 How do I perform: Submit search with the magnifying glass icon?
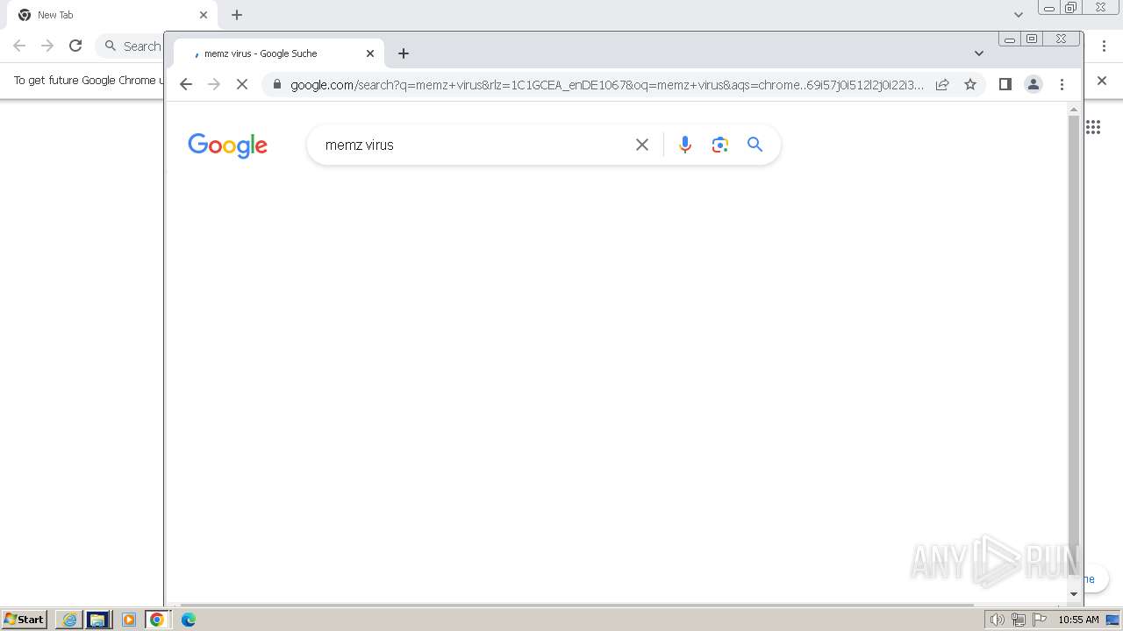coord(755,145)
